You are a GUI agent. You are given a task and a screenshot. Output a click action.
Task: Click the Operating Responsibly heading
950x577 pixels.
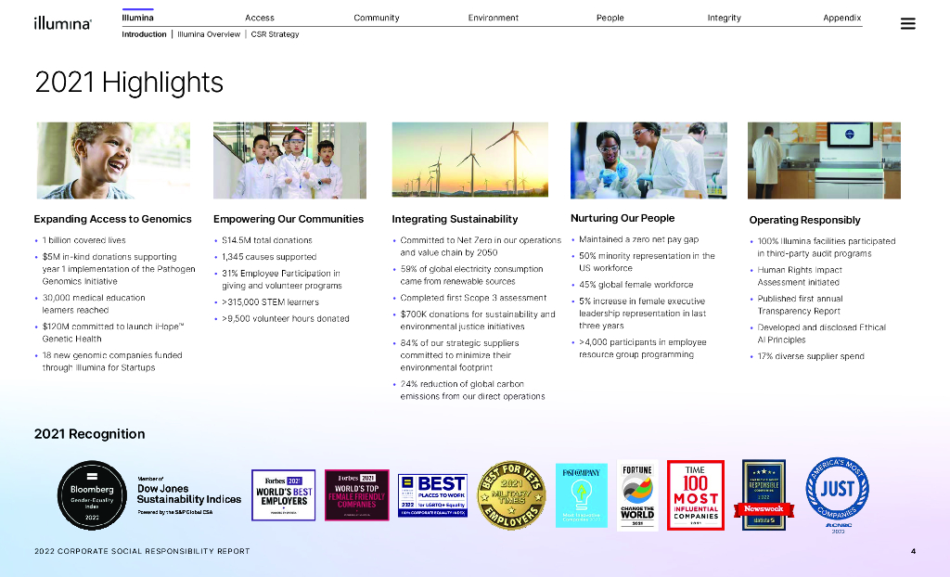click(x=804, y=220)
